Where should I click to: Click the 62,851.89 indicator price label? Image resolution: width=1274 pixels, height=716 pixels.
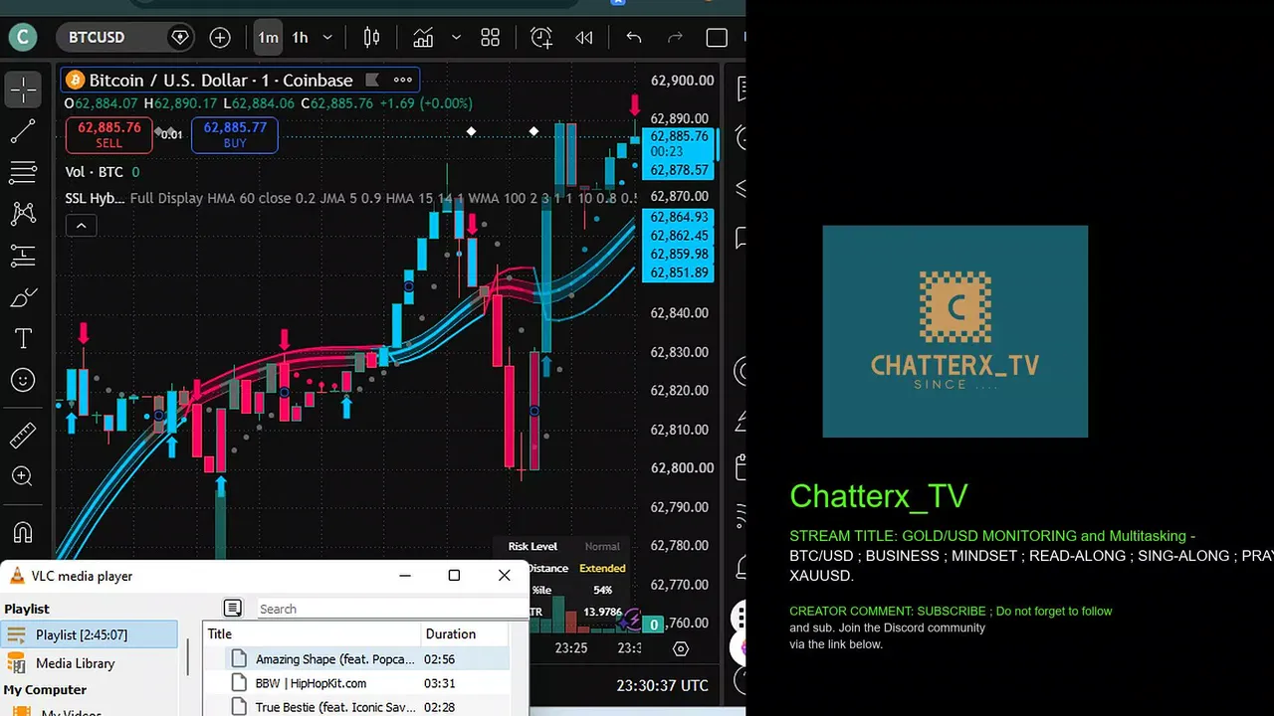pos(679,272)
